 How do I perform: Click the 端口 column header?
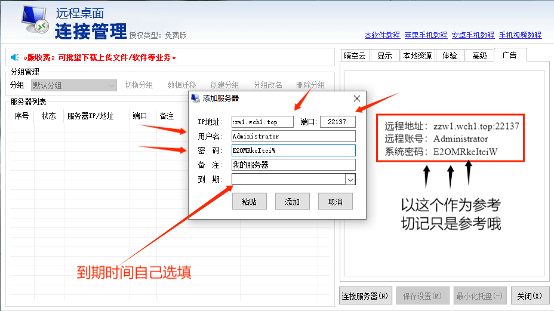pyautogui.click(x=140, y=116)
